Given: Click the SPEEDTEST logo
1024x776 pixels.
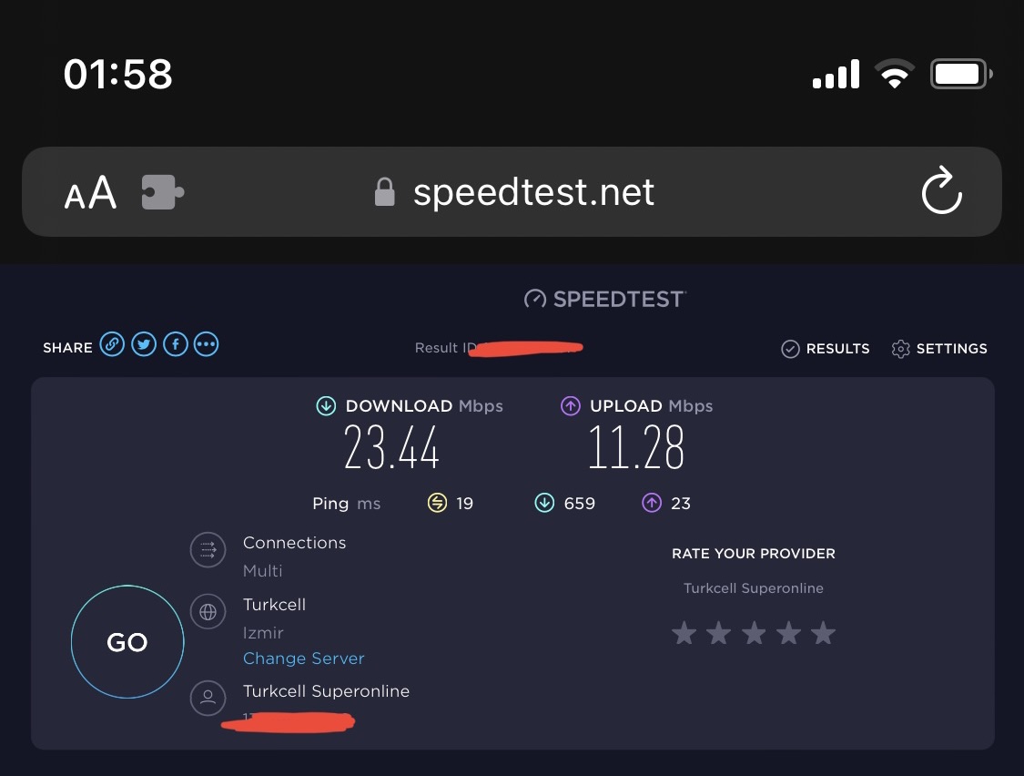Looking at the screenshot, I should tap(604, 299).
